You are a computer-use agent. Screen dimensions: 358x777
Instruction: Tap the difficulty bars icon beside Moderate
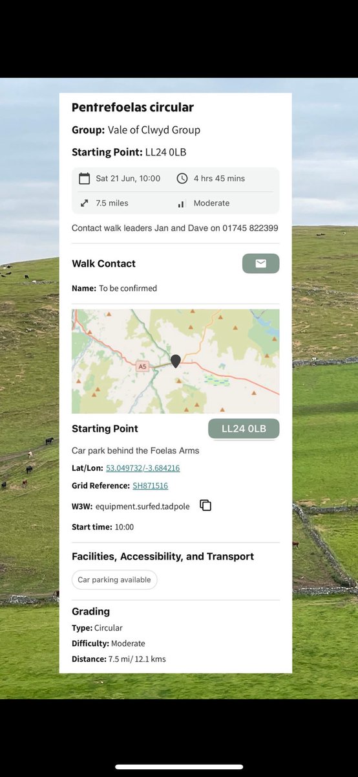coord(182,203)
